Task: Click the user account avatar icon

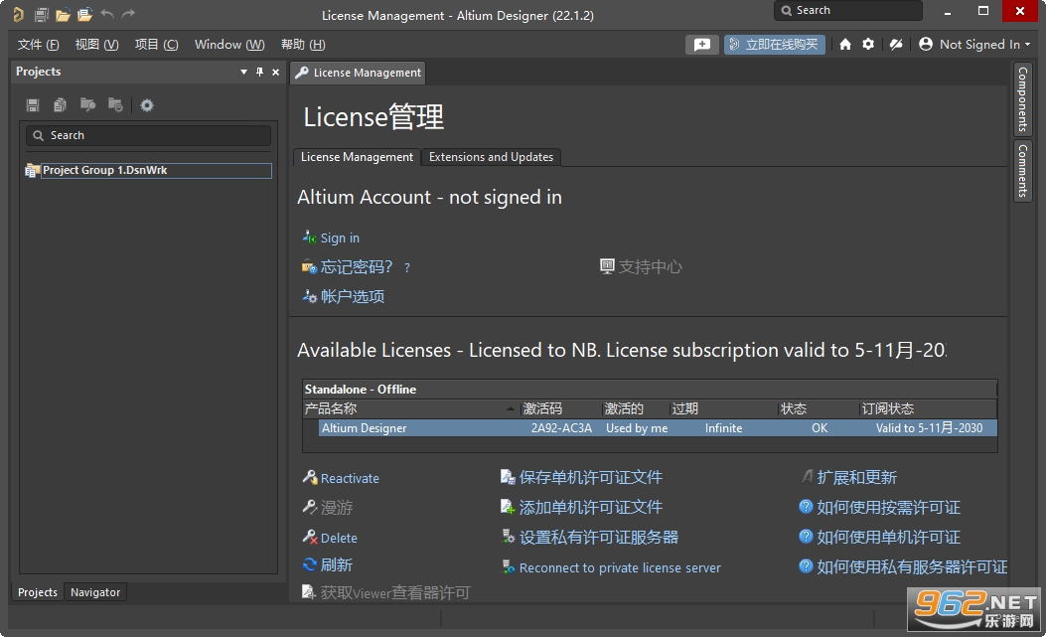Action: click(925, 44)
